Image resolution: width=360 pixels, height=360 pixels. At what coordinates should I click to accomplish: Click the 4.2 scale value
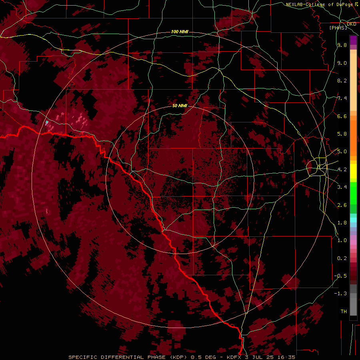[342, 170]
